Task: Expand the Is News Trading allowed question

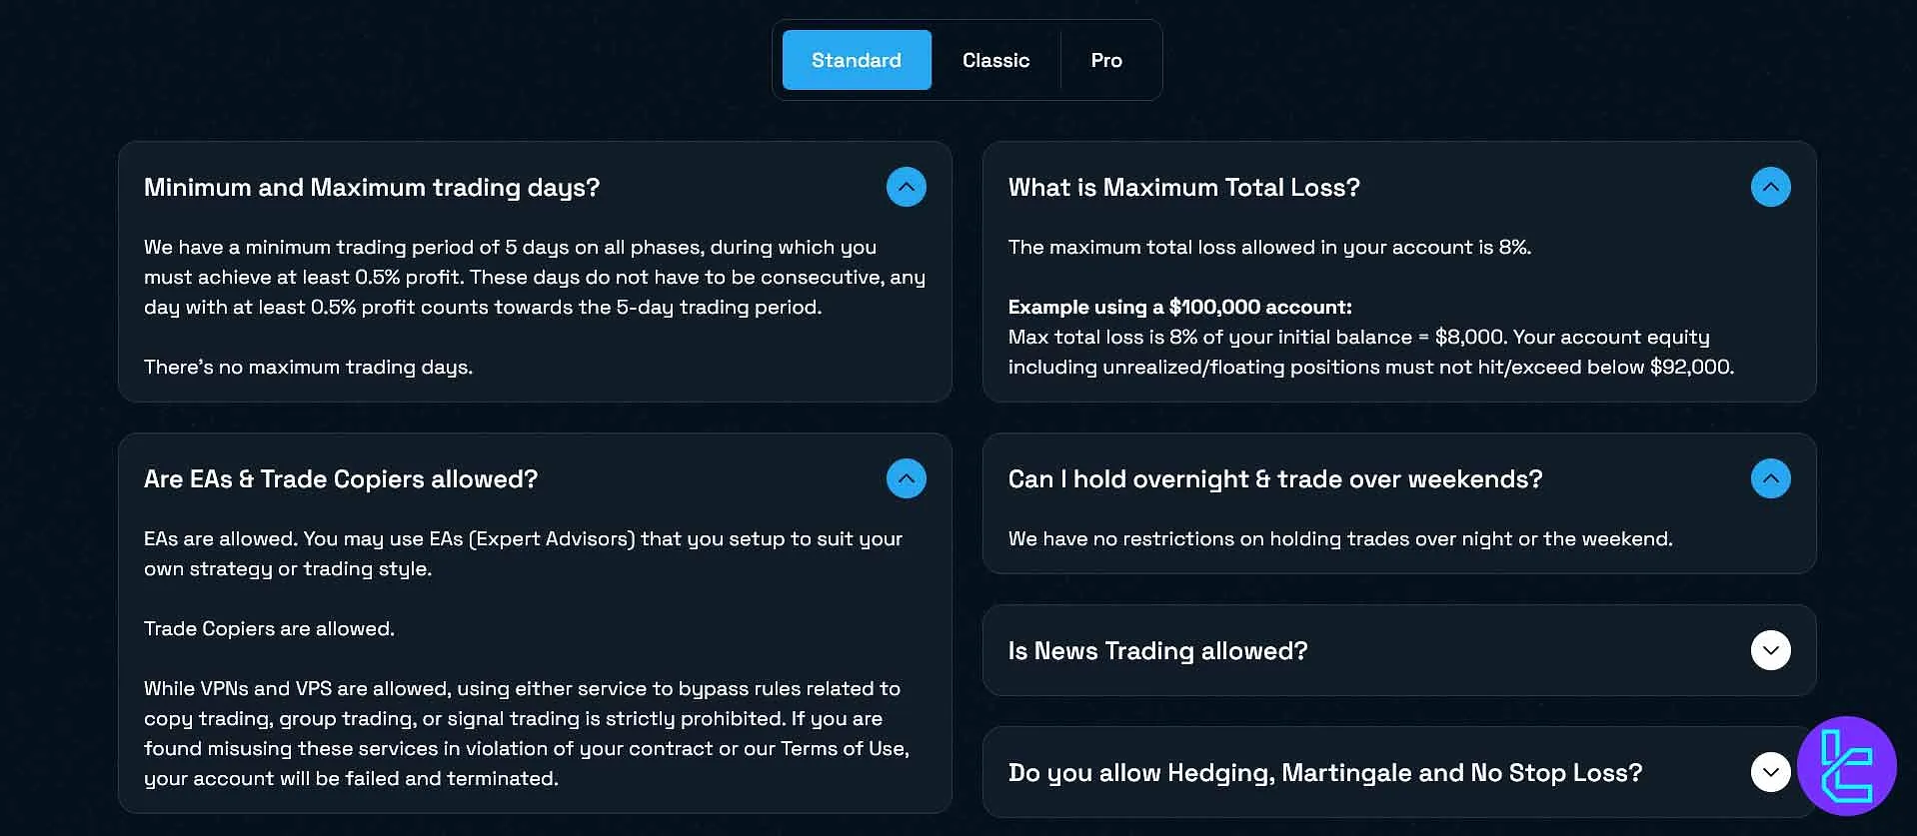Action: [1770, 650]
